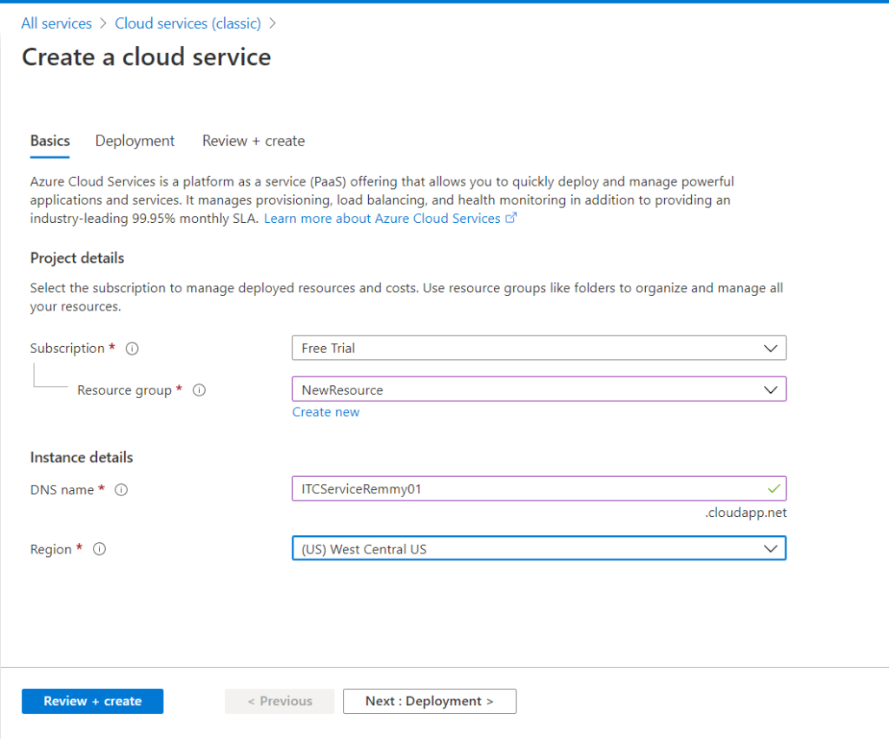The image size is (889, 739).
Task: Click the Resource group info icon
Action: pyautogui.click(x=199, y=390)
